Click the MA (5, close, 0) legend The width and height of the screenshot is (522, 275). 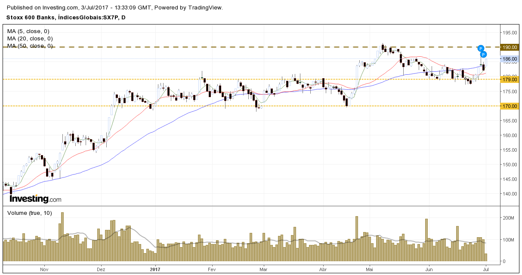click(28, 31)
